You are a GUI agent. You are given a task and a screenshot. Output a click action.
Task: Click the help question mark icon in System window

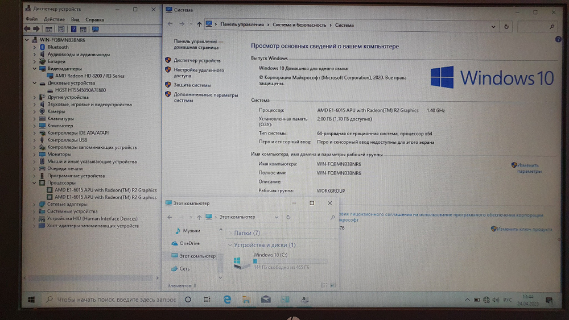pos(558,39)
